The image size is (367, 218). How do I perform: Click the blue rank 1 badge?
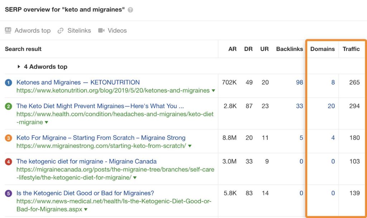(8, 82)
